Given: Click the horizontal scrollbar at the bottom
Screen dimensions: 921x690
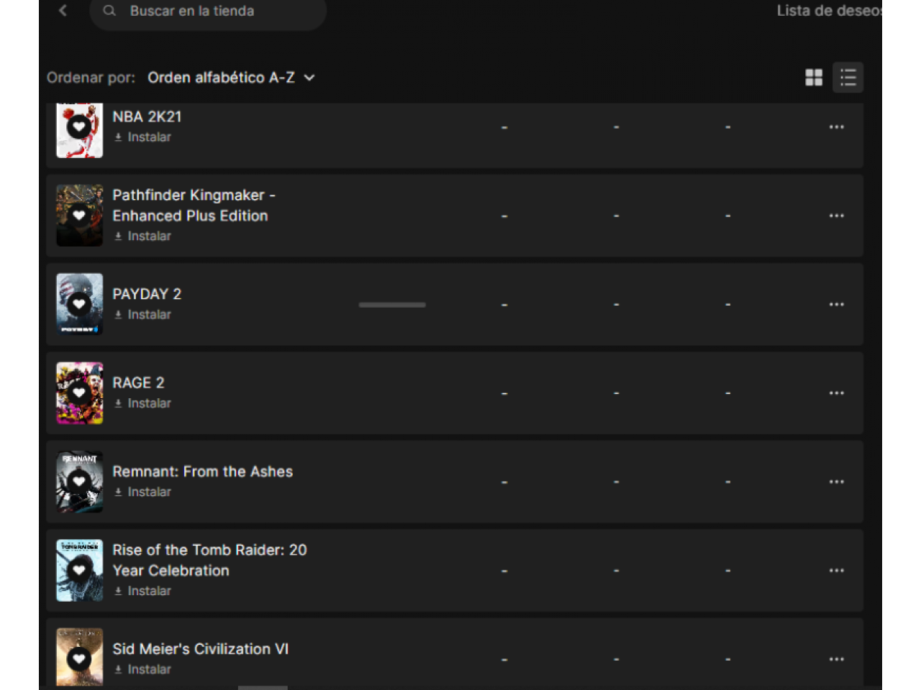Looking at the screenshot, I should 263,688.
